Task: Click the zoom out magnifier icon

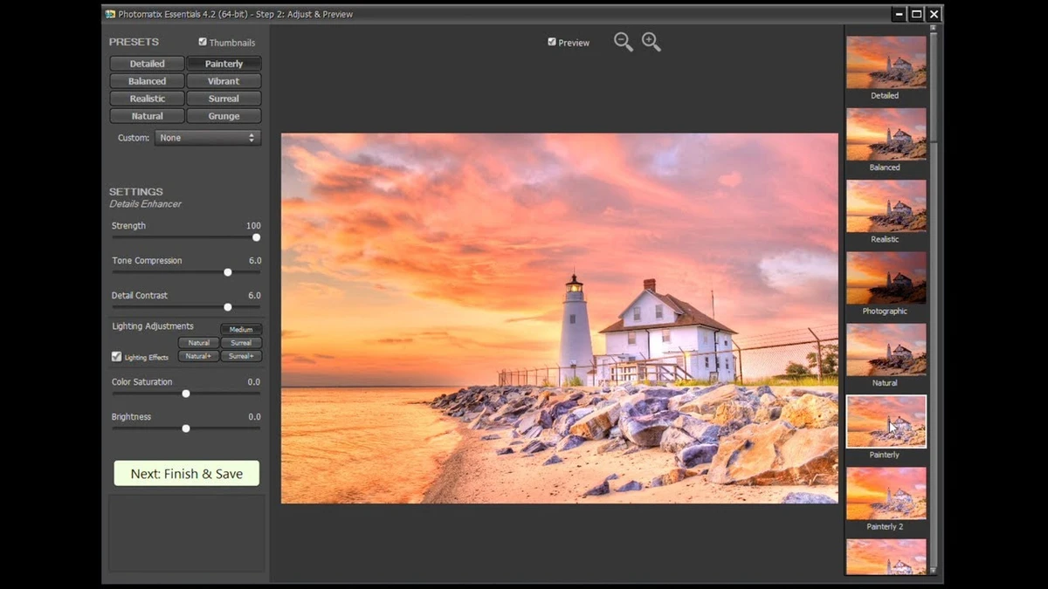Action: (x=622, y=41)
